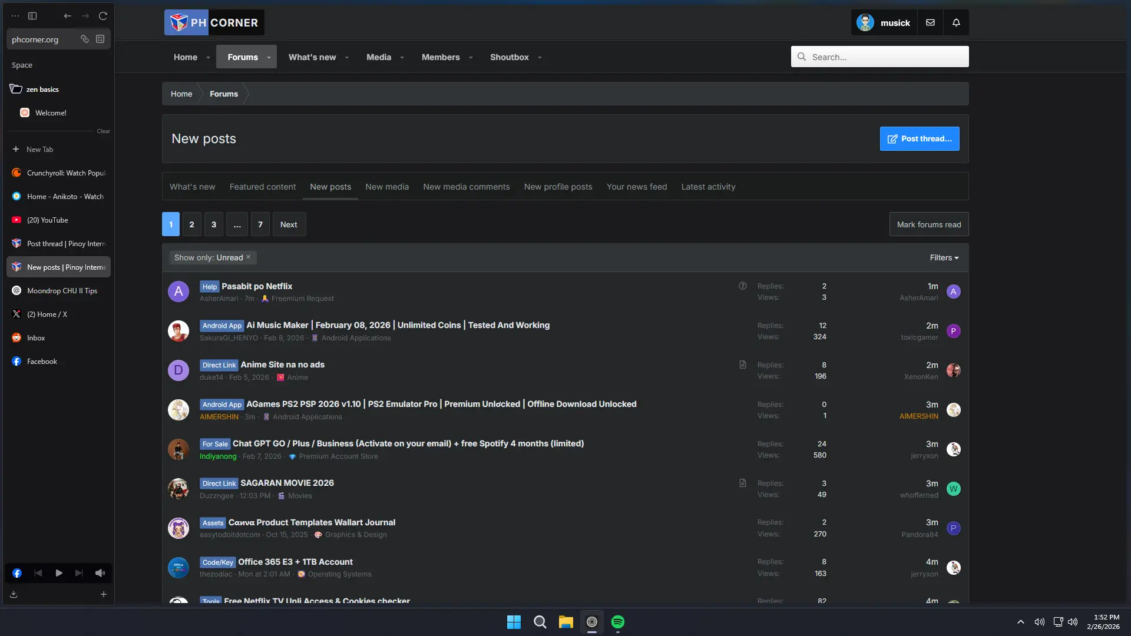Open the alerts bell icon

click(x=956, y=22)
